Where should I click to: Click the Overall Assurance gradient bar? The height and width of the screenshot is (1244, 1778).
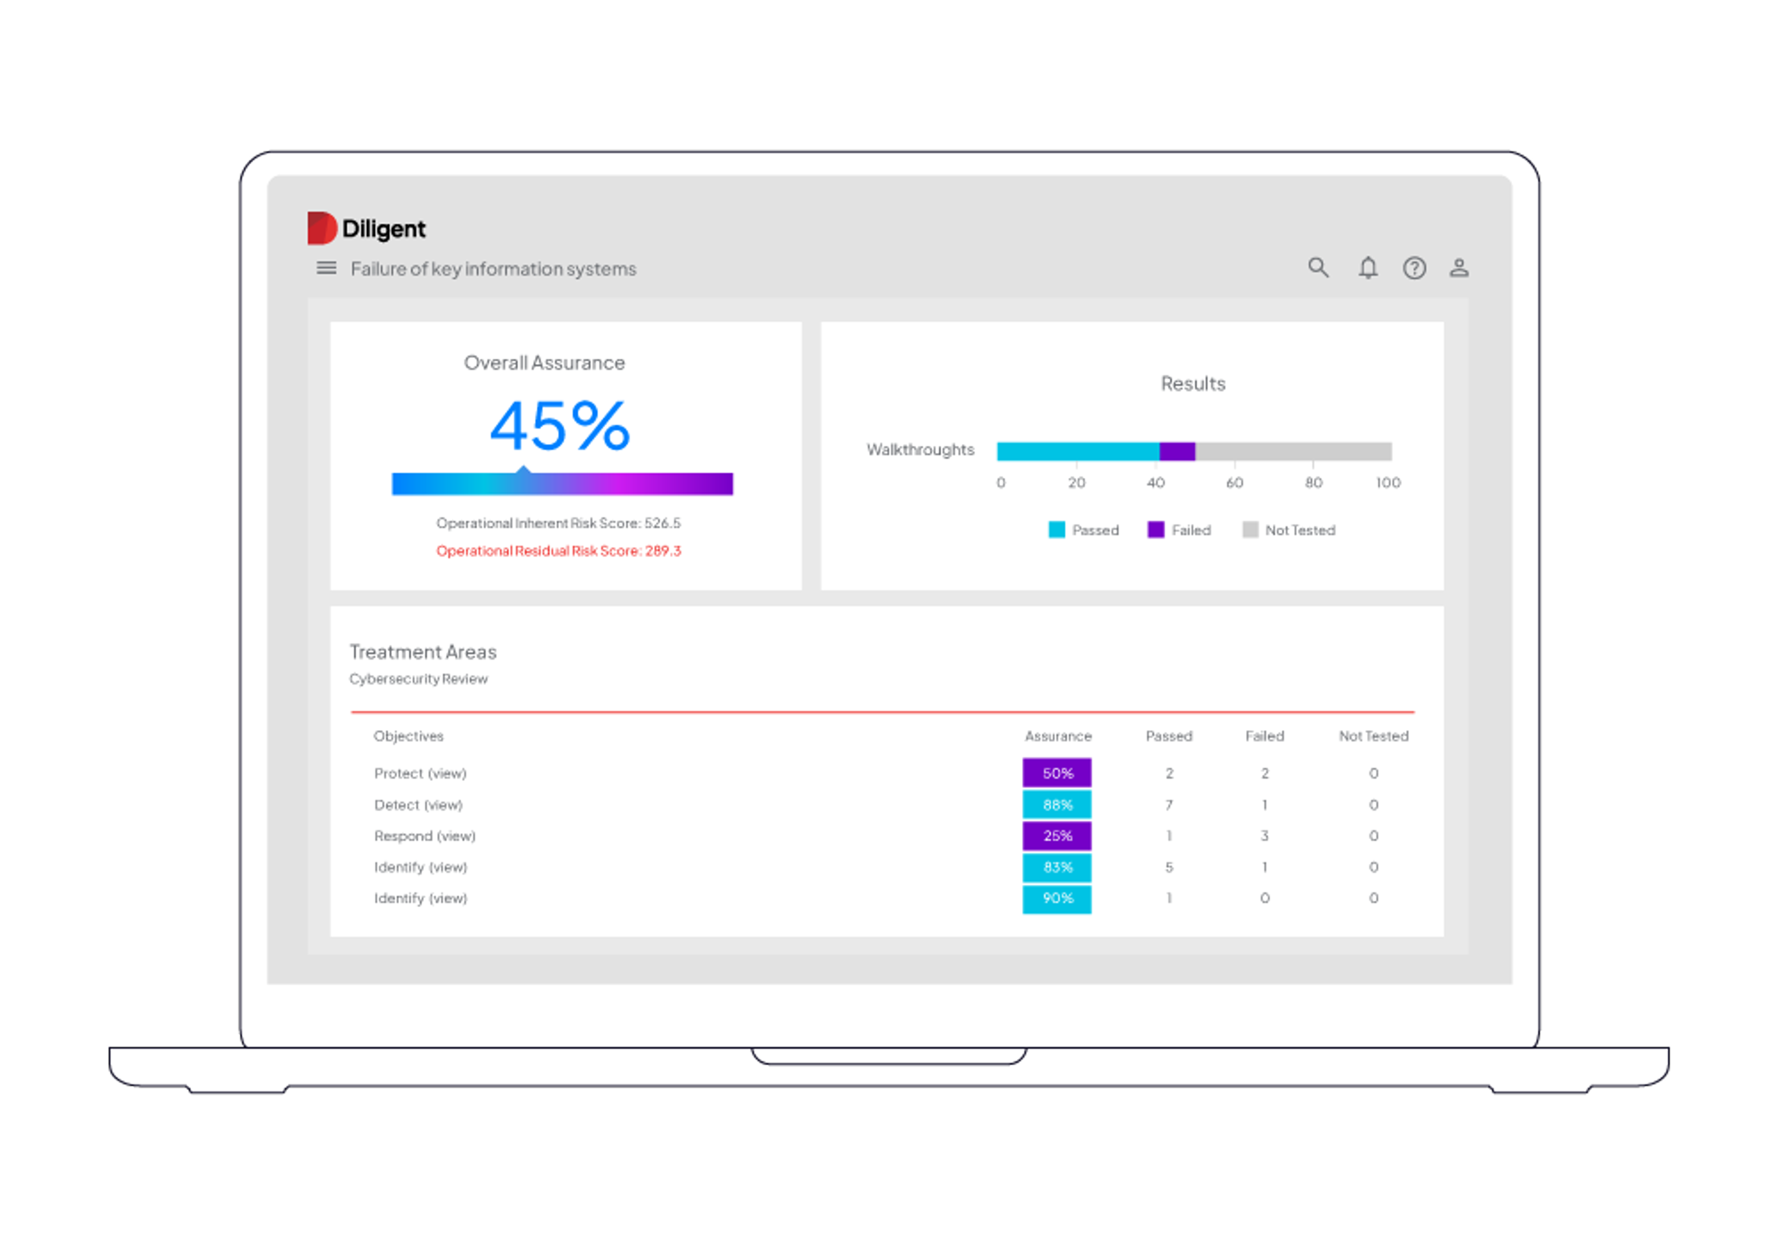click(x=562, y=484)
